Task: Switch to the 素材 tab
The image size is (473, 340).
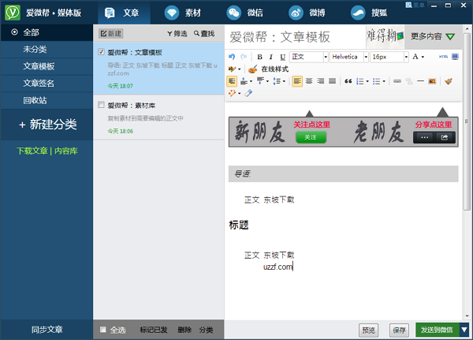Action: [x=183, y=13]
